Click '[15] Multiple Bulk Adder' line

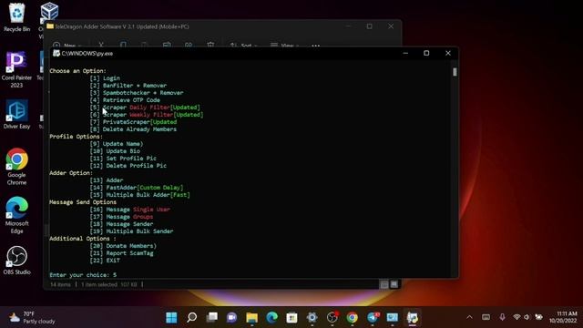[x=139, y=195]
